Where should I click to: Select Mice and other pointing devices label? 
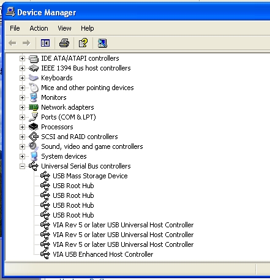click(88, 88)
